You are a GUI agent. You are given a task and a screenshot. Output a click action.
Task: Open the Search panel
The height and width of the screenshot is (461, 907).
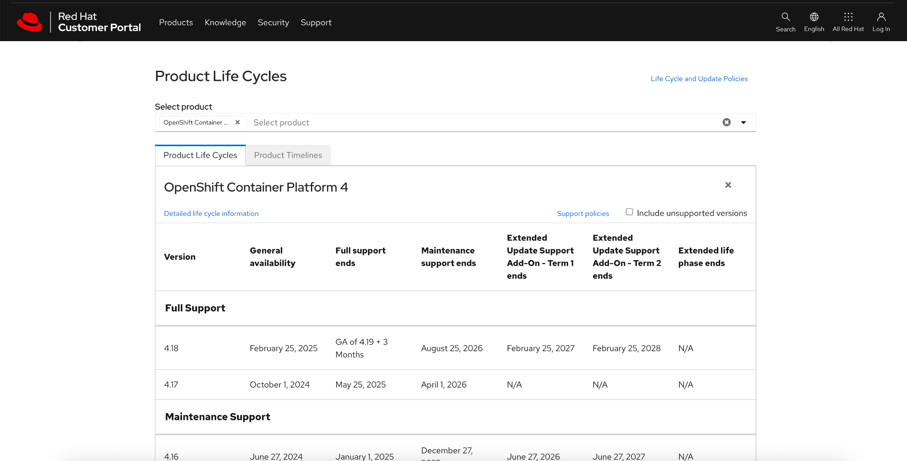click(x=785, y=21)
